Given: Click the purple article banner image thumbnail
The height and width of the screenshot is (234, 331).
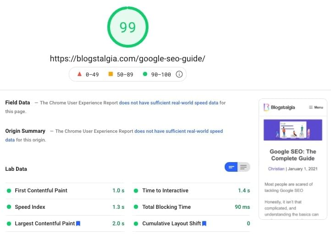Looking at the screenshot, I should [293, 130].
